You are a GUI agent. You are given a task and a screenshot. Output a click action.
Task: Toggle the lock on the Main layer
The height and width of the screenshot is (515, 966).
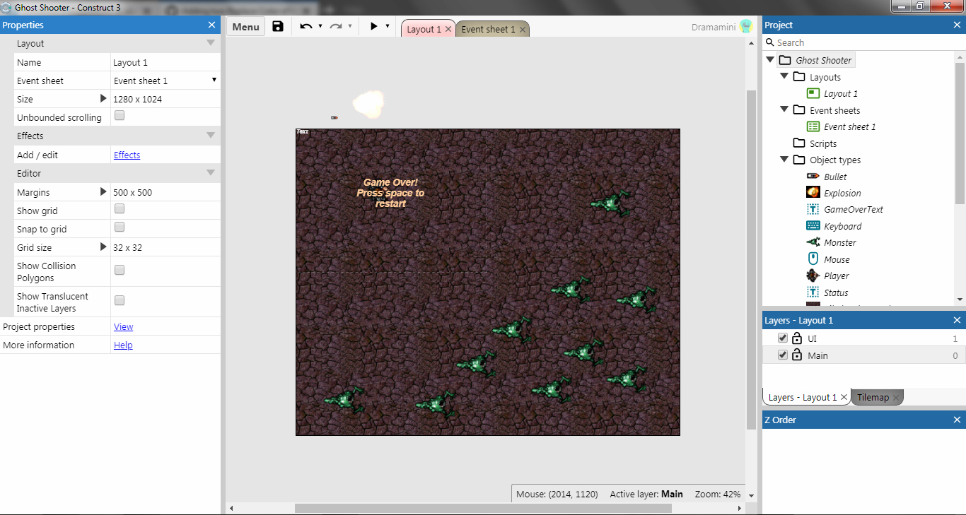point(797,355)
